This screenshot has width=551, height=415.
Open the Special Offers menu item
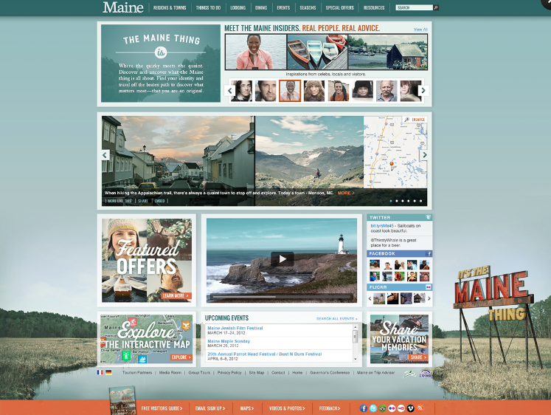click(x=339, y=7)
